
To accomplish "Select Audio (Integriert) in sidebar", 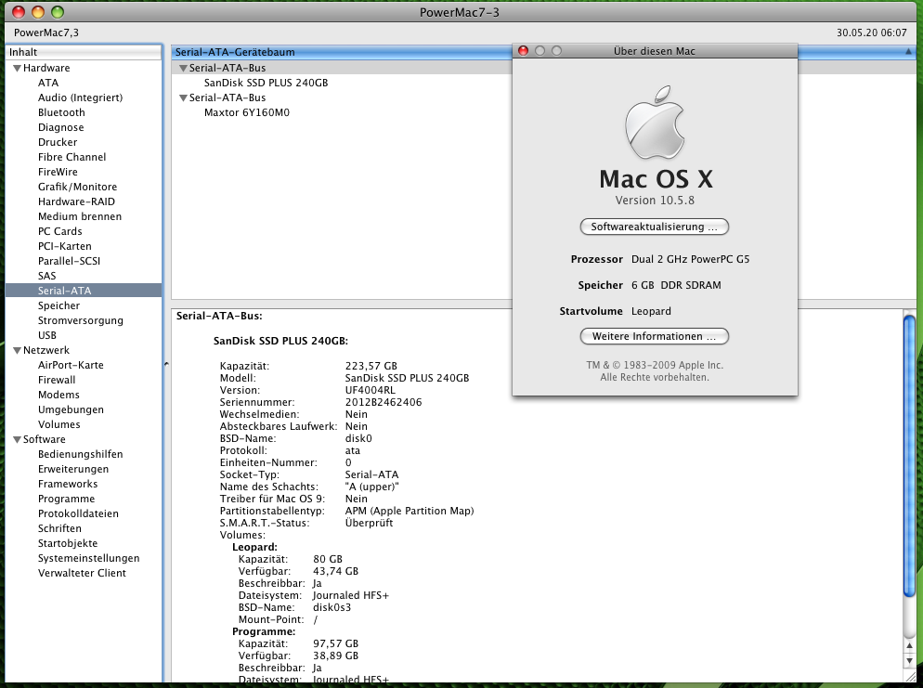I will [80, 97].
